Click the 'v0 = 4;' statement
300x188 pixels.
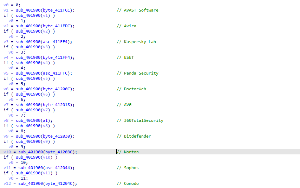point(17,68)
